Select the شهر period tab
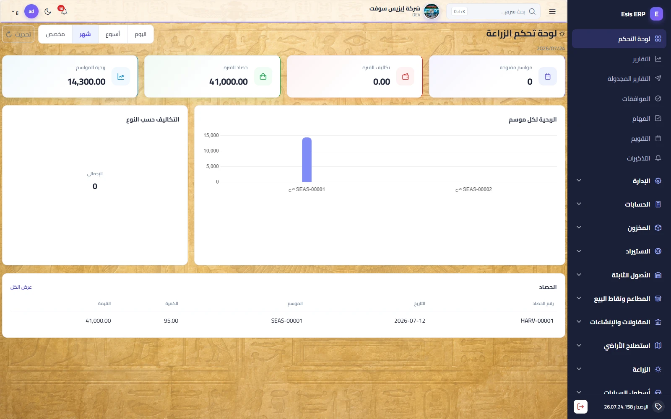Viewport: 671px width, 419px height. click(x=85, y=34)
